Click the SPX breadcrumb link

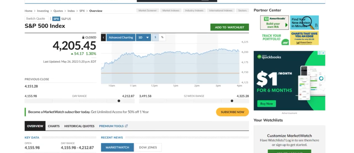[82, 11]
